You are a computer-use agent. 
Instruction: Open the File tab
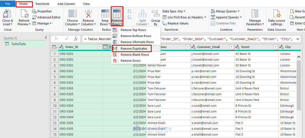pyautogui.click(x=8, y=4)
